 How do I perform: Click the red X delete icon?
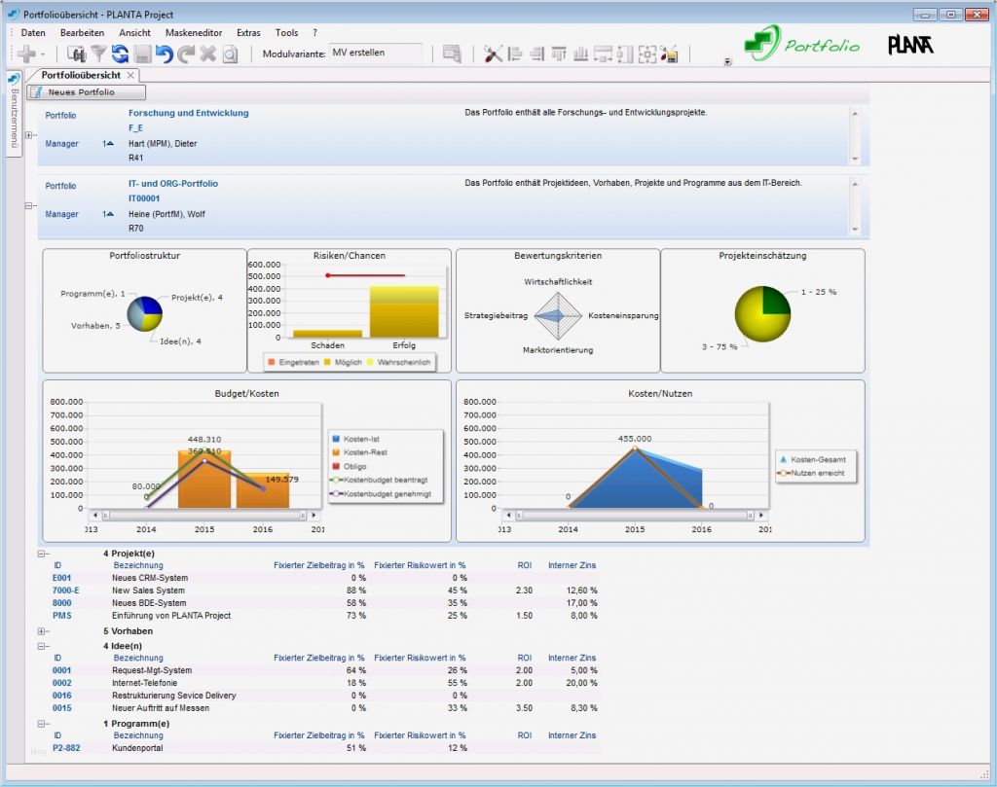pos(206,54)
